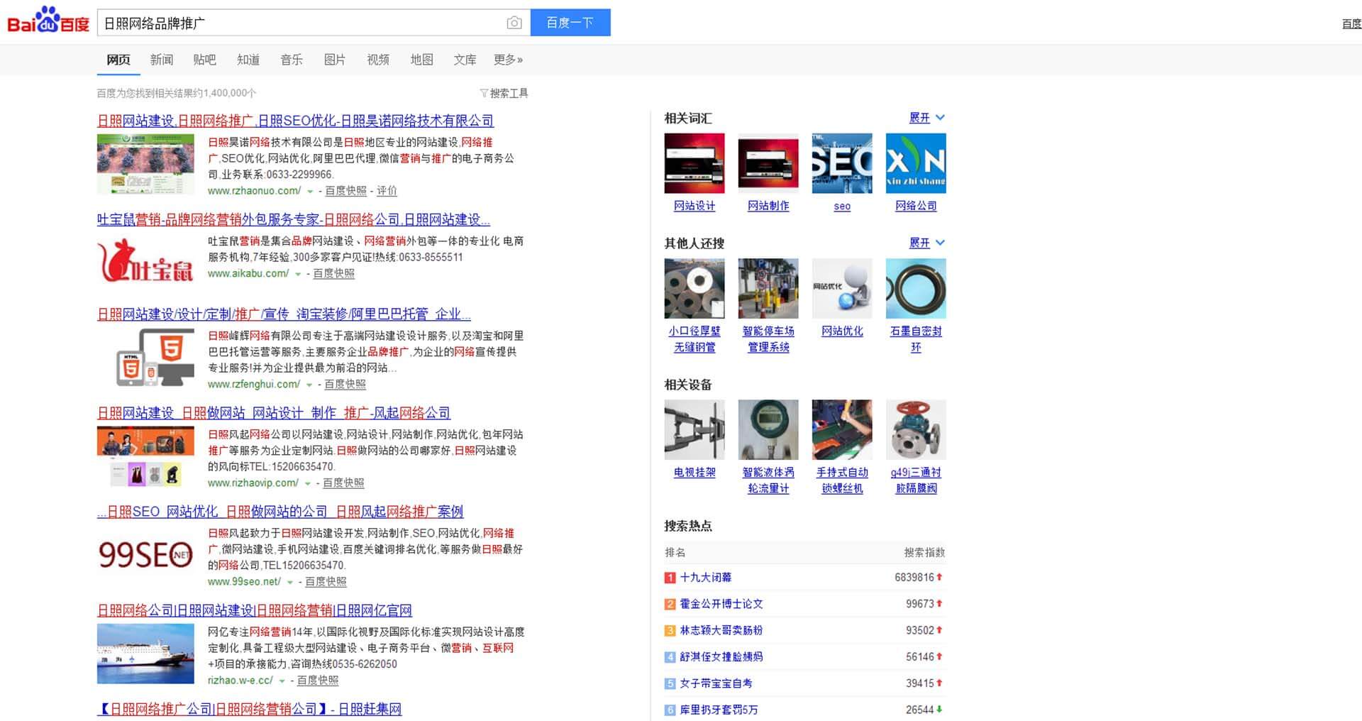Open dropdown arrow beside rizhao.w-e.cc
The width and height of the screenshot is (1362, 721).
coord(282,681)
